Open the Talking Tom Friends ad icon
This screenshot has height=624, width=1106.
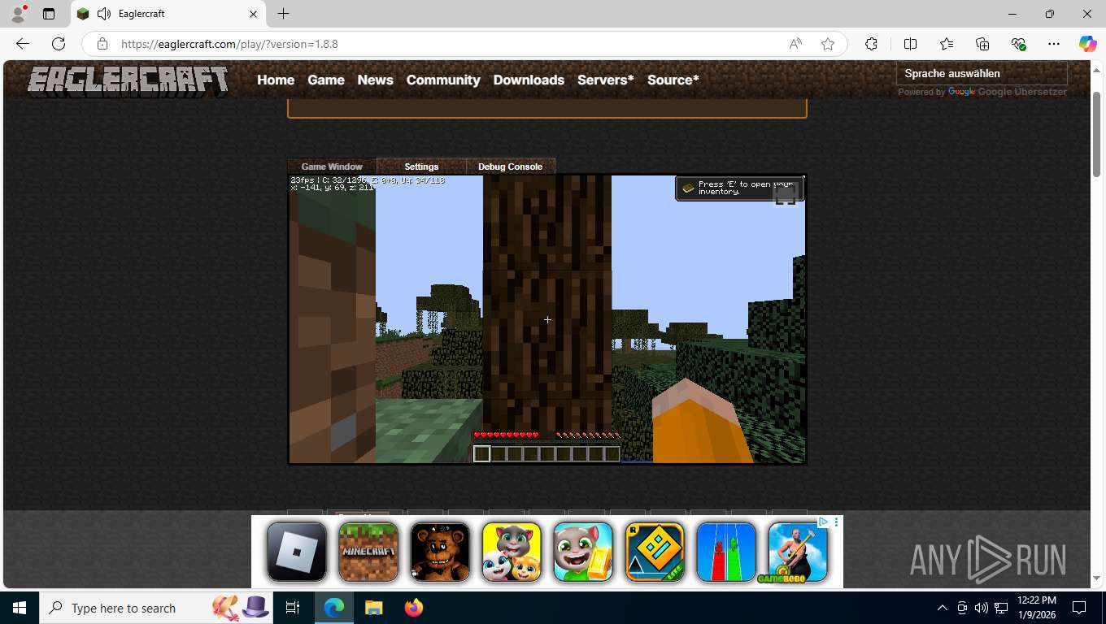[512, 552]
